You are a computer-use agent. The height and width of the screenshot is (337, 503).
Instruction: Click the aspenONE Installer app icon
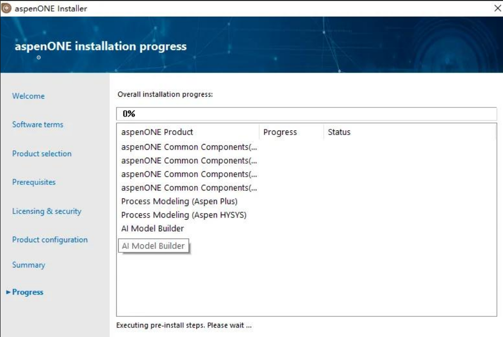pyautogui.click(x=6, y=9)
